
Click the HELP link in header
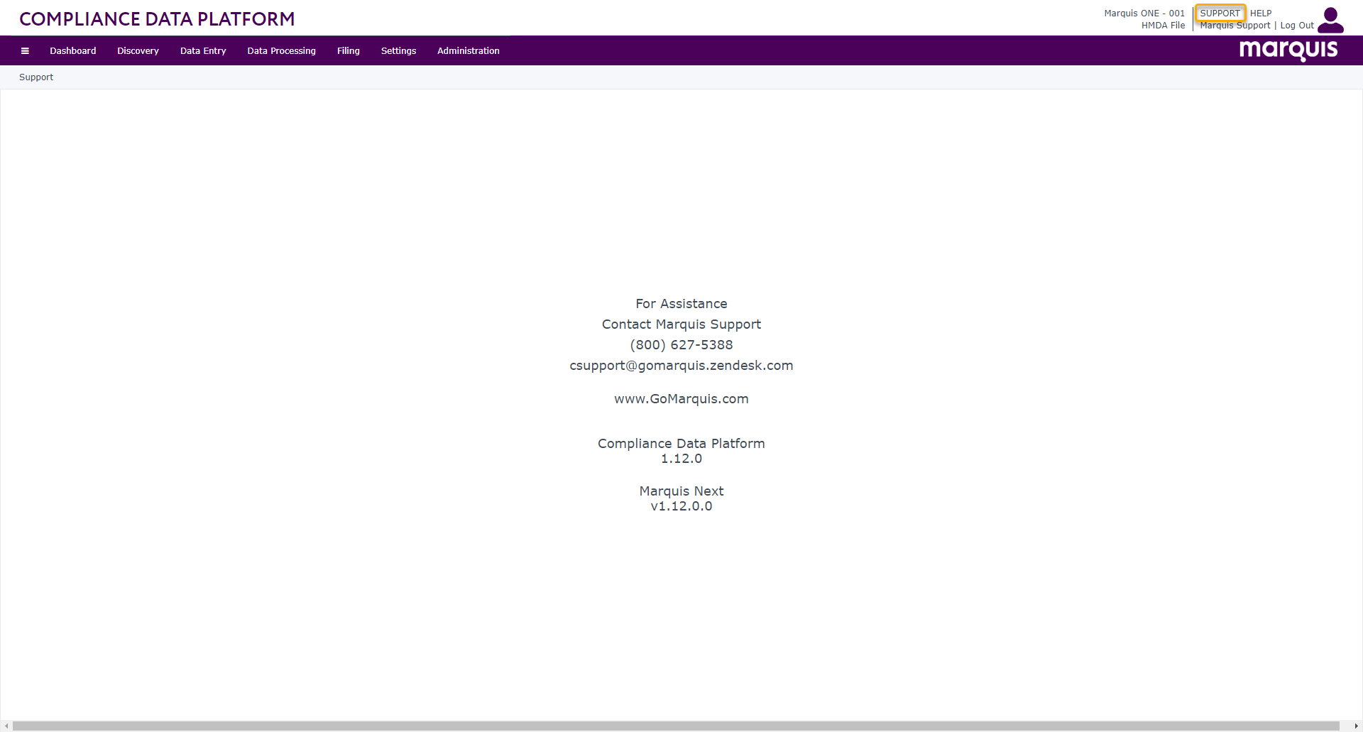click(x=1261, y=13)
